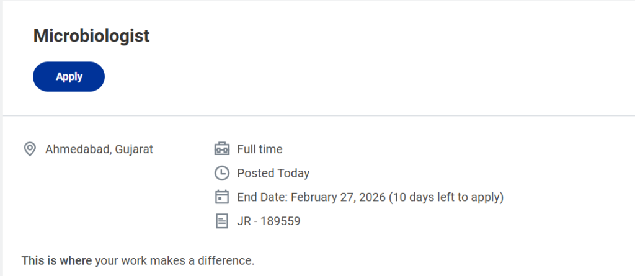Click the calendar icon beside End Date
635x276 pixels.
(x=221, y=197)
